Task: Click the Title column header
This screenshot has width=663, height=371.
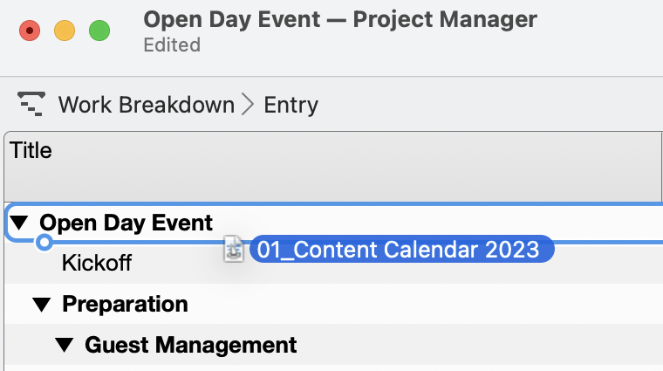Action: click(31, 150)
